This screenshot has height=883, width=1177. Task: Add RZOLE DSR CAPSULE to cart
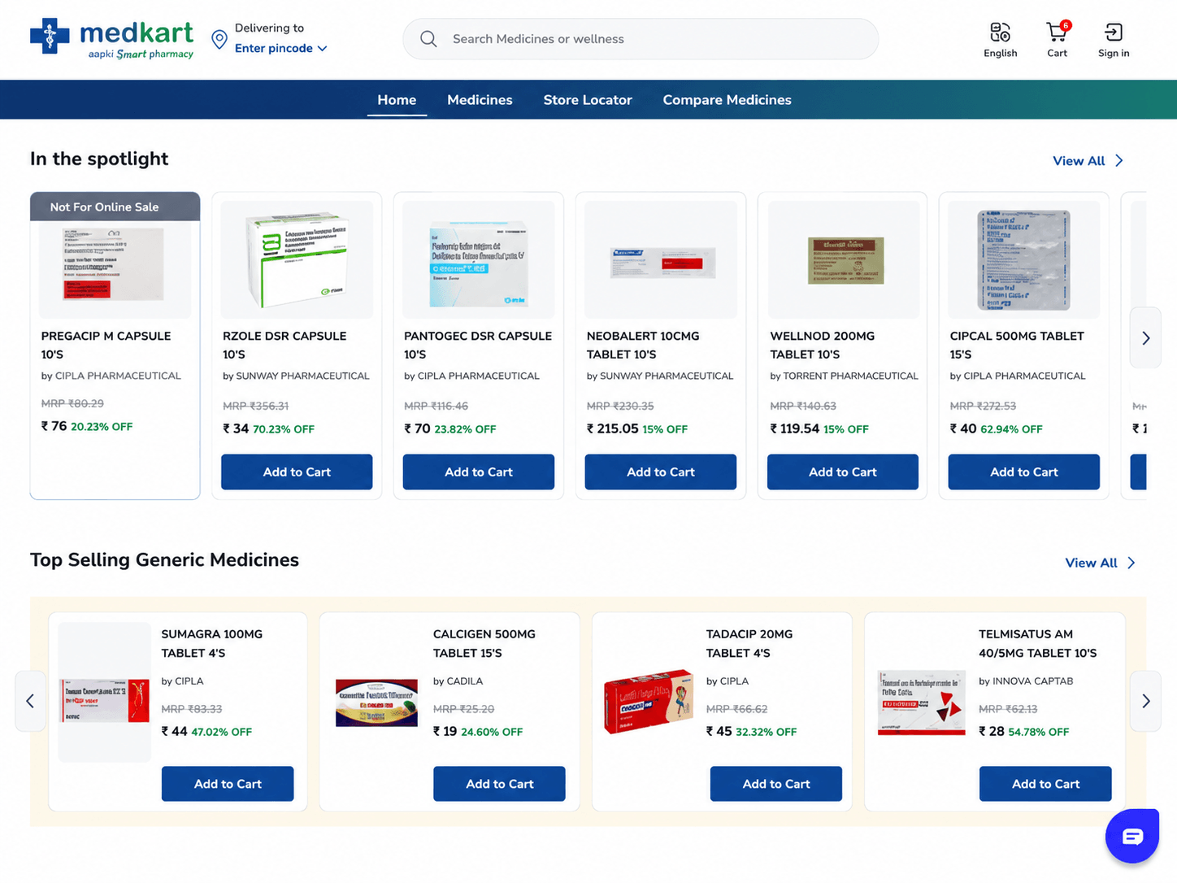coord(297,472)
